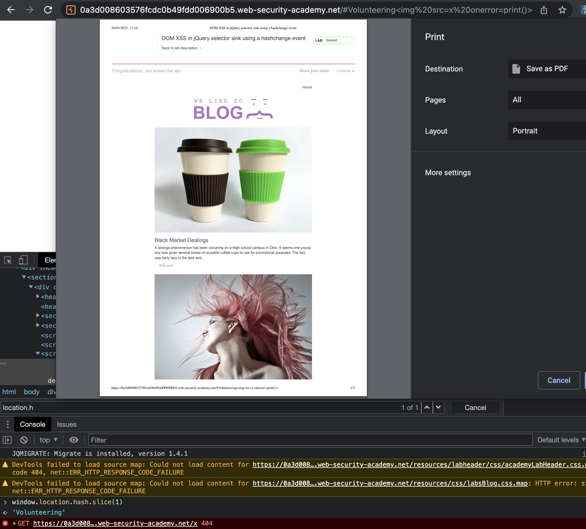Click the console Filter input field
Screen dimensions: 586x529
click(x=310, y=440)
